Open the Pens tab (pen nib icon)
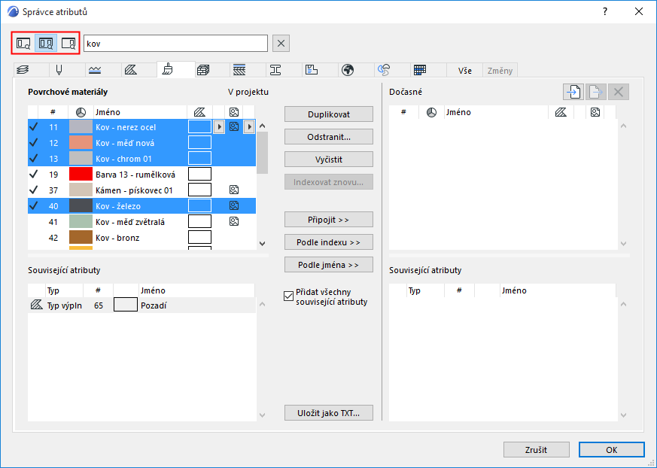Screen dimensions: 657x468 tap(59, 70)
